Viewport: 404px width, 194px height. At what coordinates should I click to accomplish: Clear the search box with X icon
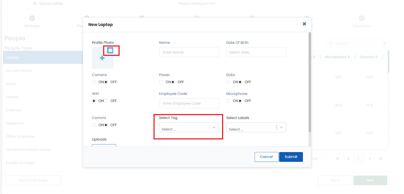click(385, 43)
